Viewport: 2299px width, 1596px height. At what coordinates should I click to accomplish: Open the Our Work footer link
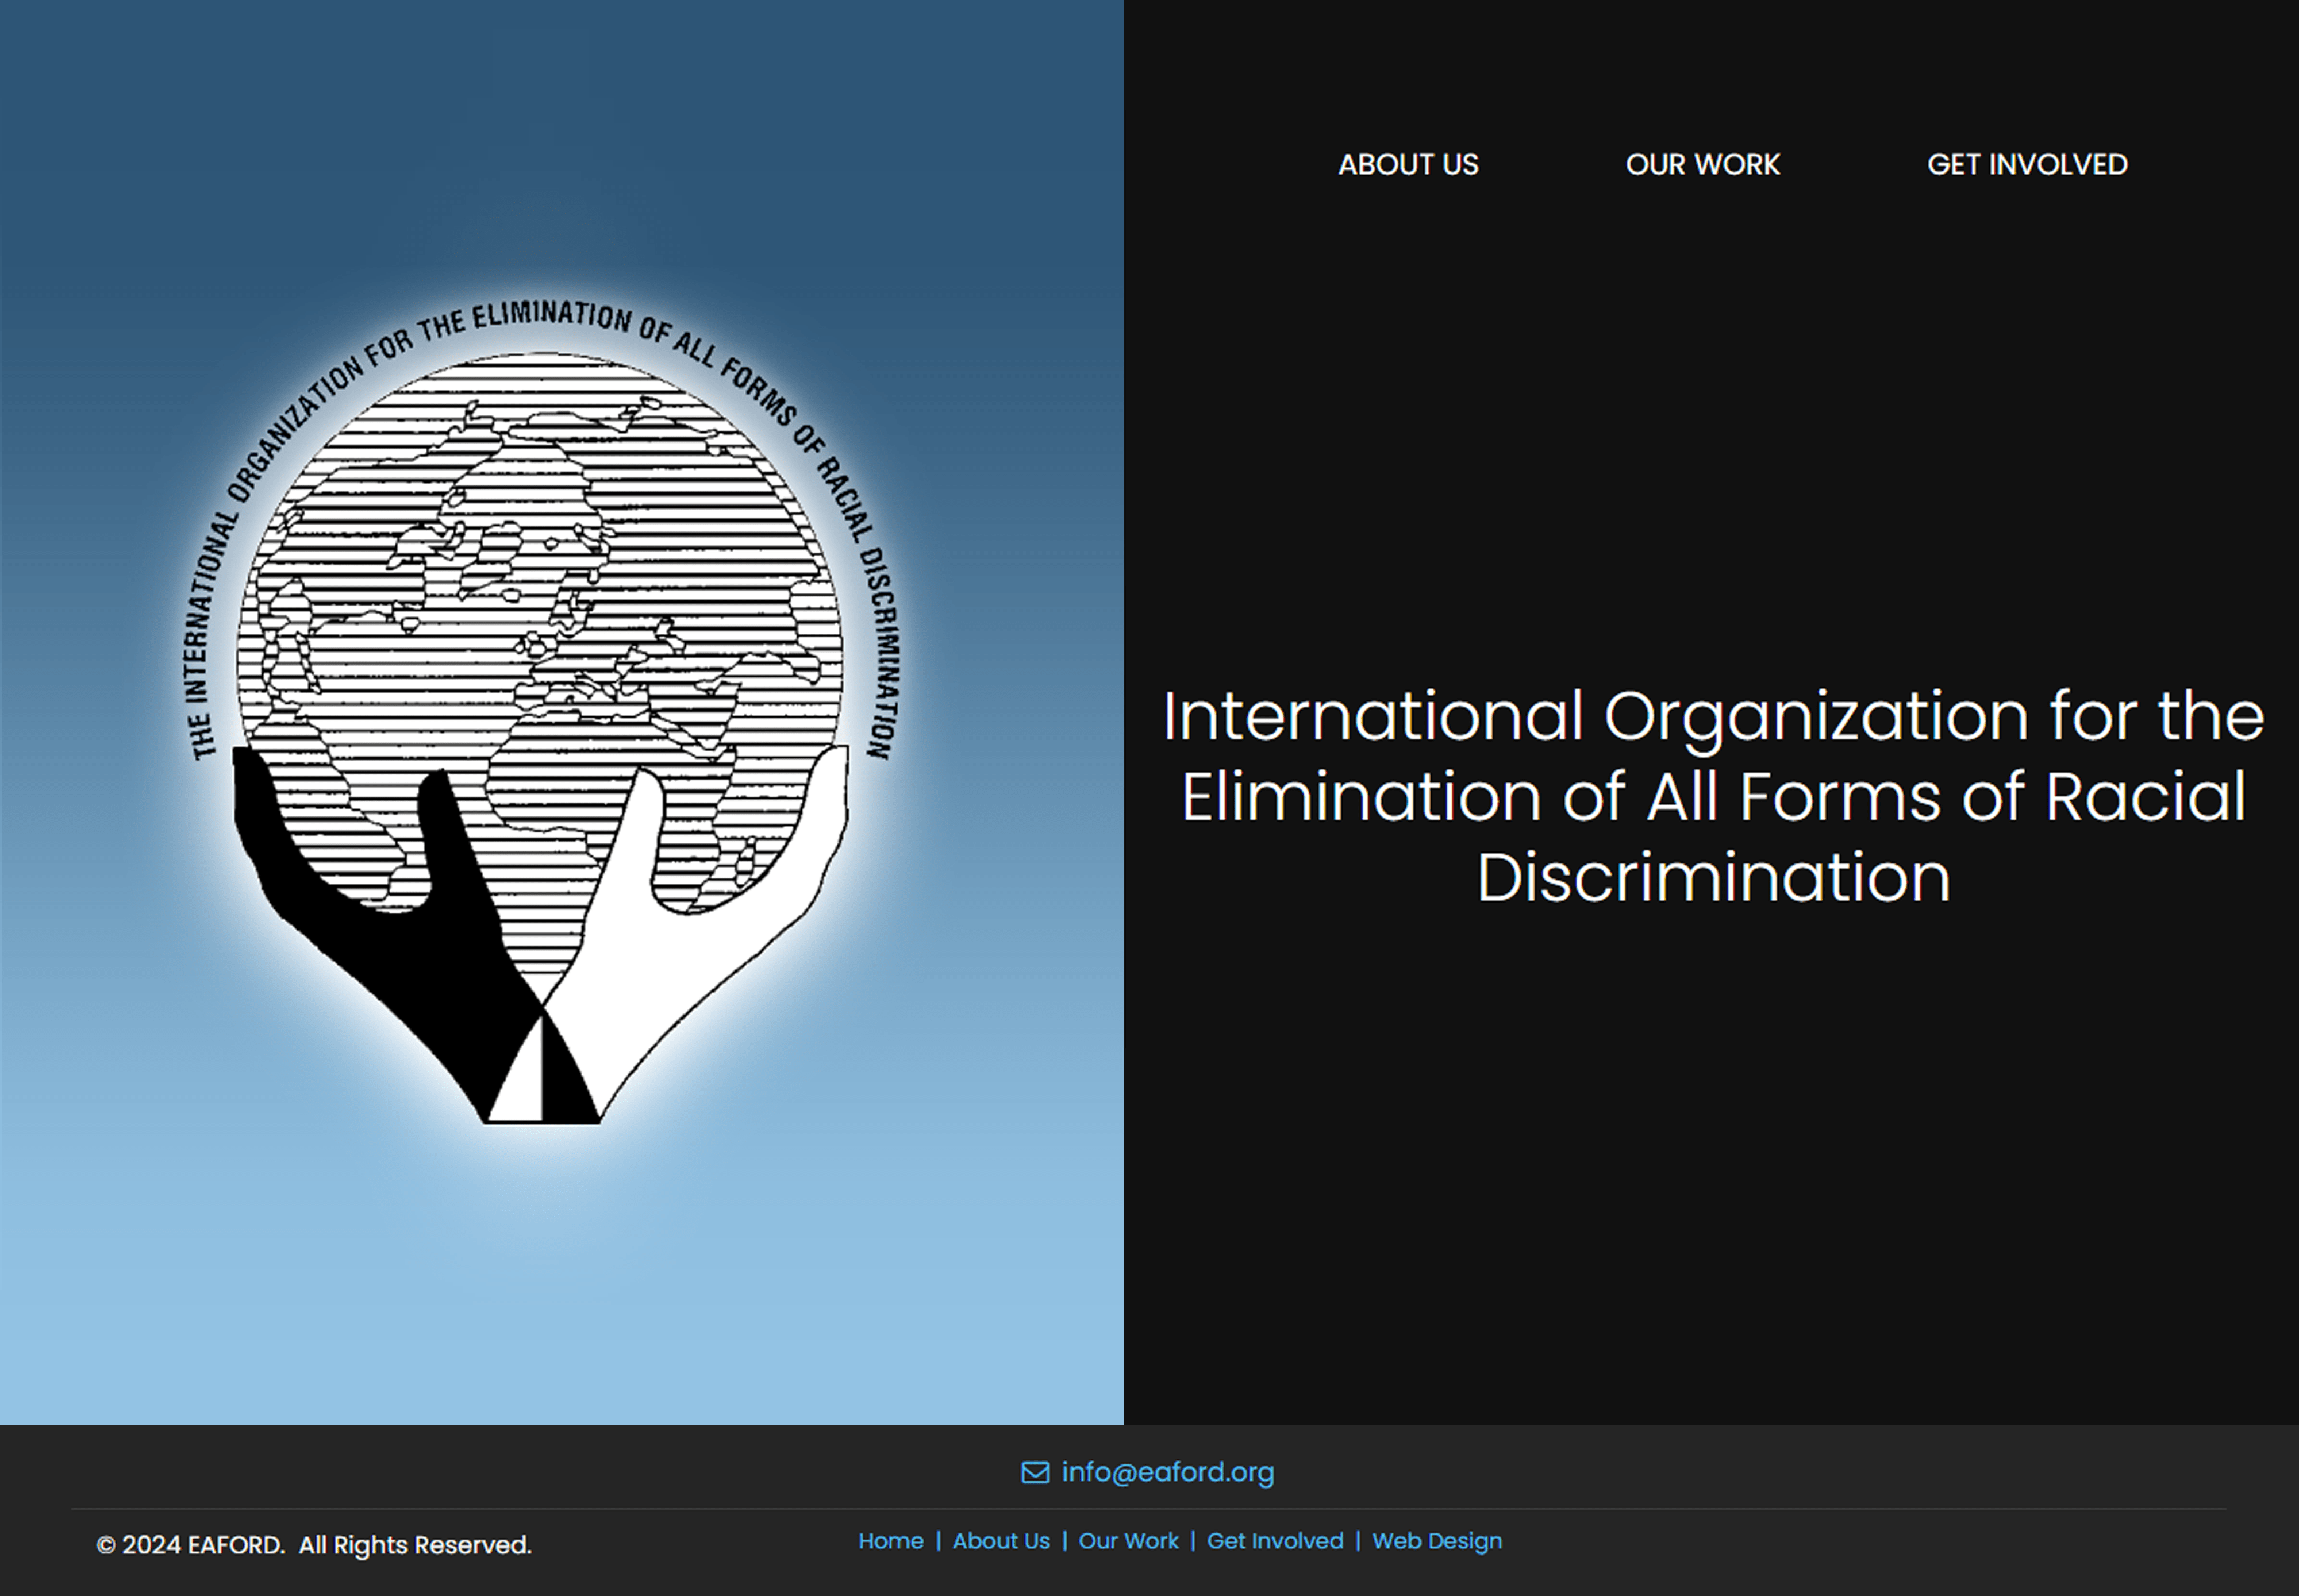pyautogui.click(x=1128, y=1541)
